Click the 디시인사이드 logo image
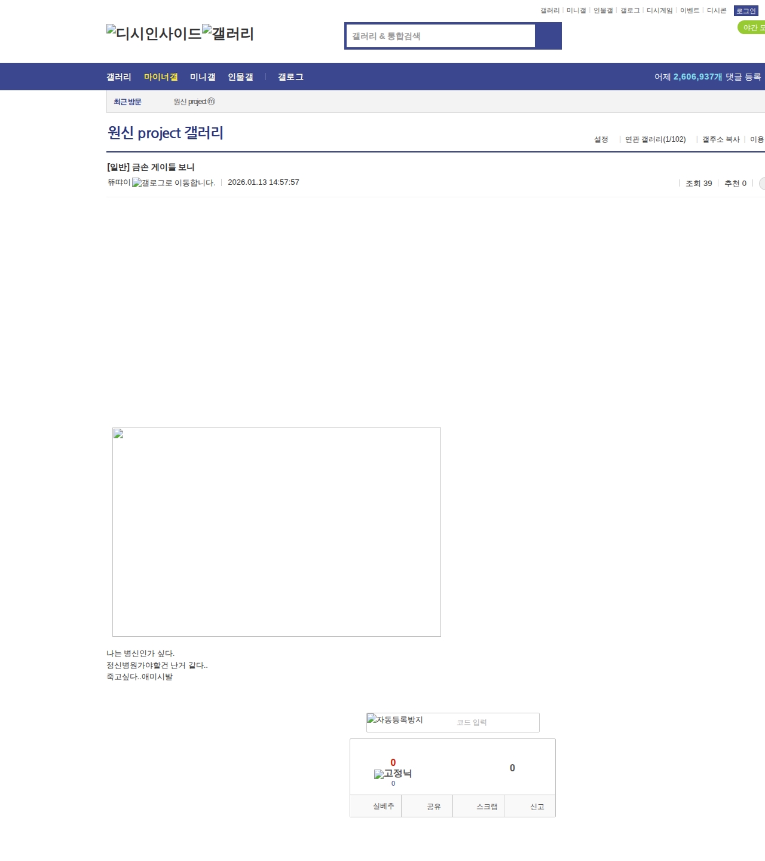The width and height of the screenshot is (765, 861). click(154, 33)
